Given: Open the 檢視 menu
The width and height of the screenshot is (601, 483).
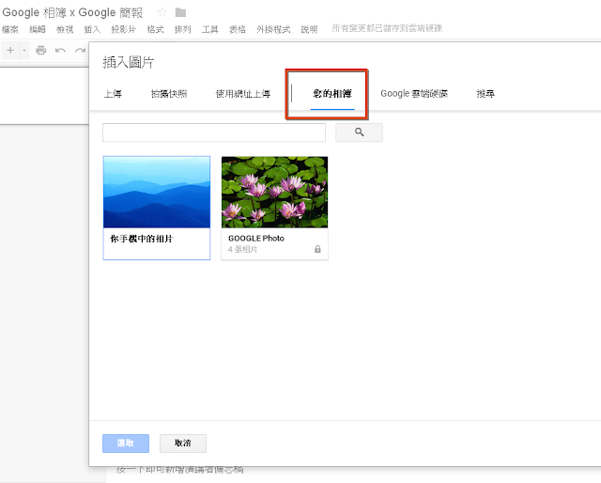Looking at the screenshot, I should (x=65, y=29).
